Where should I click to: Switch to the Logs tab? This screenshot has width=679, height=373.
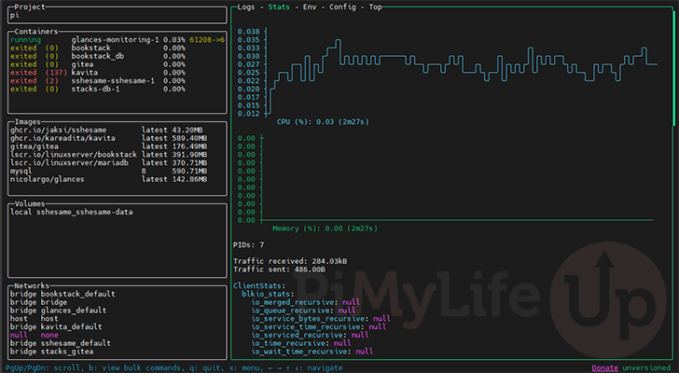point(246,7)
